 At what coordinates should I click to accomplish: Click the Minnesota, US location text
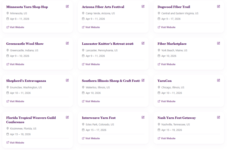[x=19, y=13]
